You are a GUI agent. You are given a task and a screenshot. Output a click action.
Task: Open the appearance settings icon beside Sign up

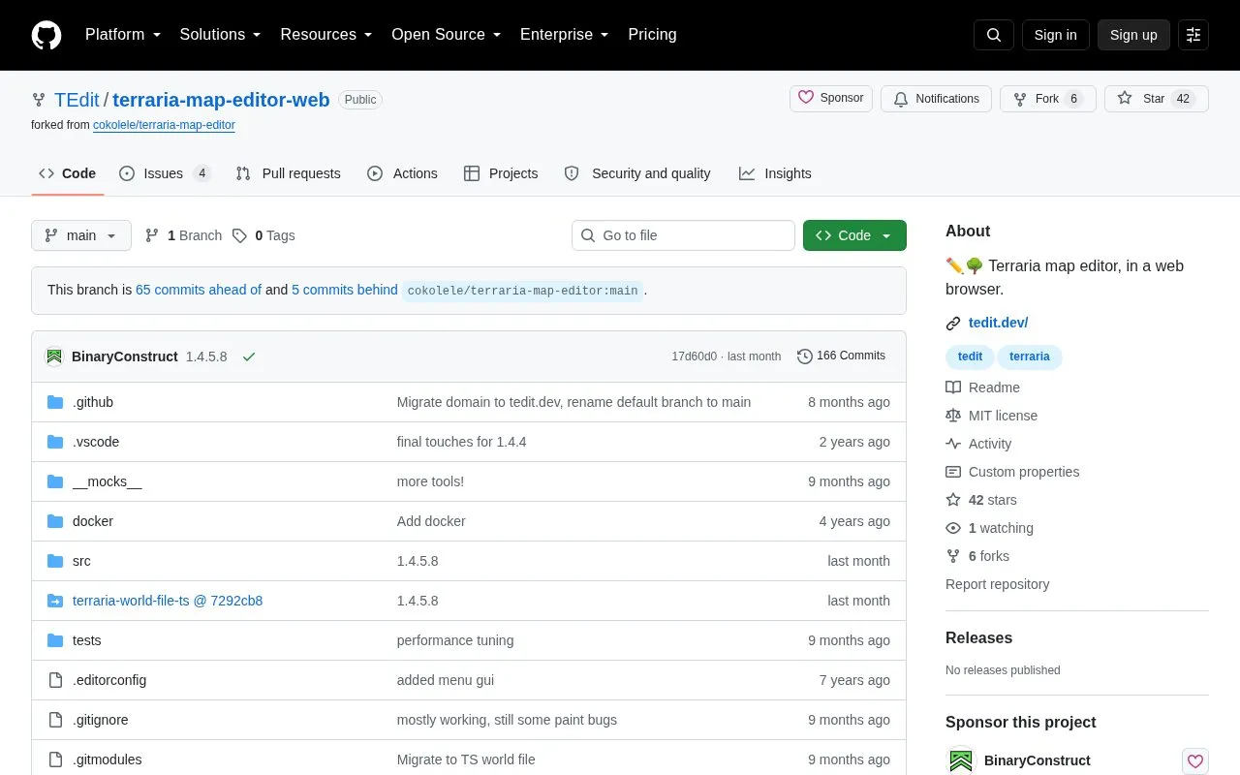(1193, 35)
